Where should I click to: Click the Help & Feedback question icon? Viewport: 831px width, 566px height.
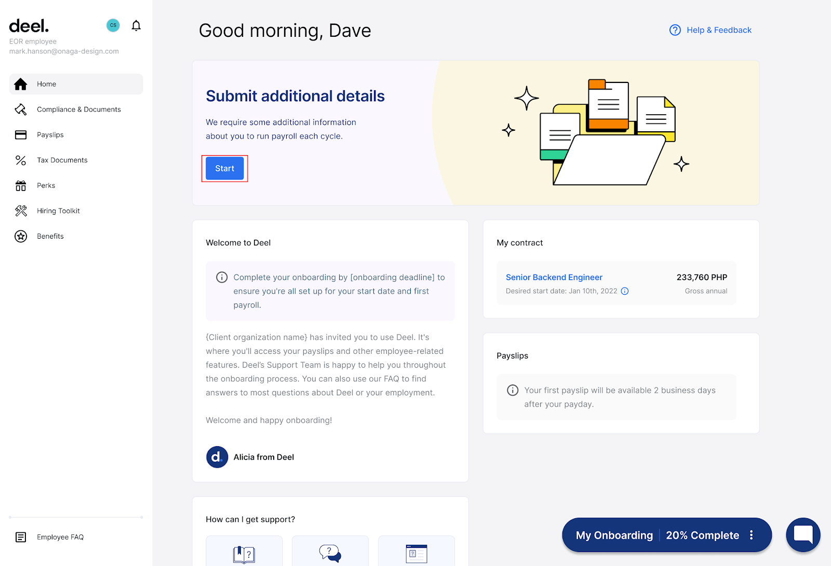675,30
